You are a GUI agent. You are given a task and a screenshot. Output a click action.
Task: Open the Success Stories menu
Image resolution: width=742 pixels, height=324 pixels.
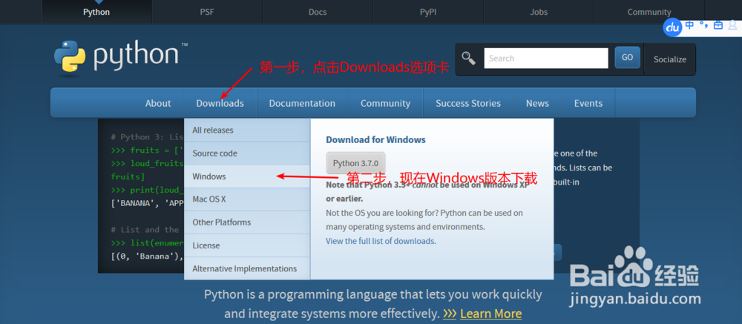tap(468, 103)
